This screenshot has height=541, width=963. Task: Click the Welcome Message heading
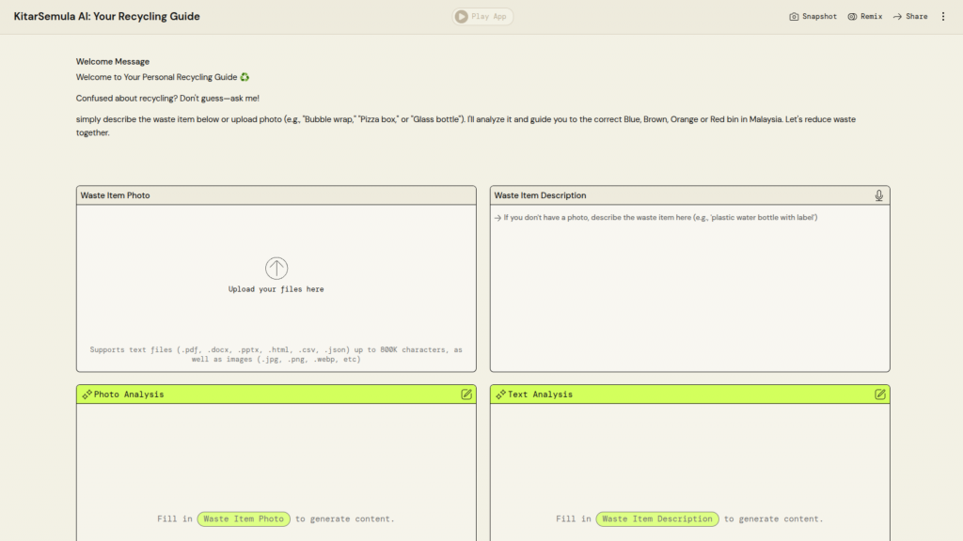pos(112,62)
